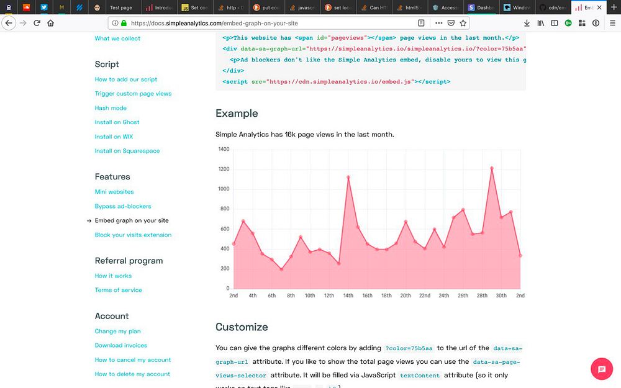
Task: Click the embed.js script code line
Action: coord(336,81)
